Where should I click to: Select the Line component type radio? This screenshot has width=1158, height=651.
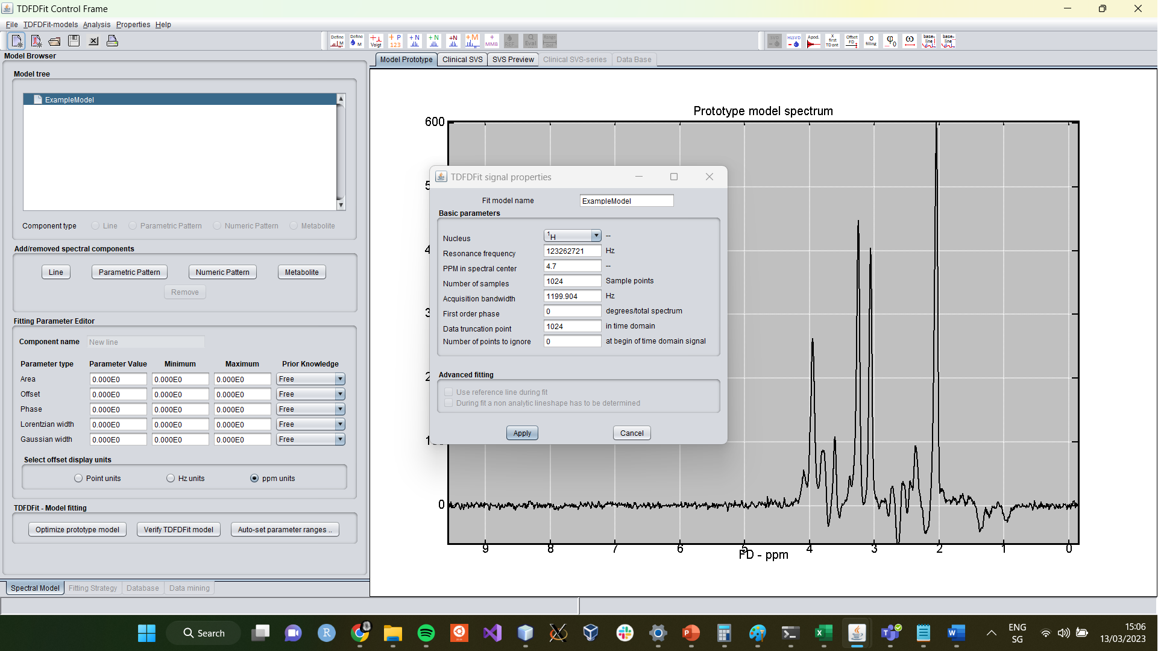tap(95, 226)
